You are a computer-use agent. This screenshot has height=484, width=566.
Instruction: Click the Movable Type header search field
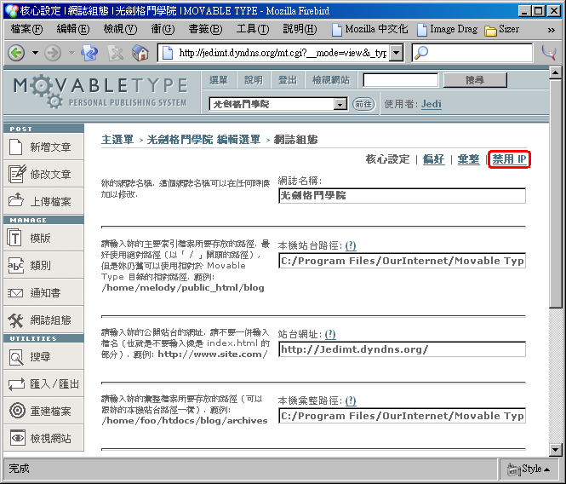[401, 80]
